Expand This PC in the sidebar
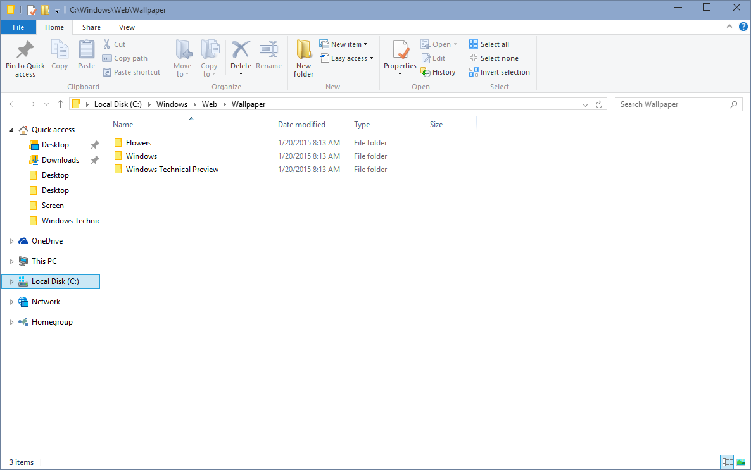This screenshot has width=751, height=470. (11, 261)
